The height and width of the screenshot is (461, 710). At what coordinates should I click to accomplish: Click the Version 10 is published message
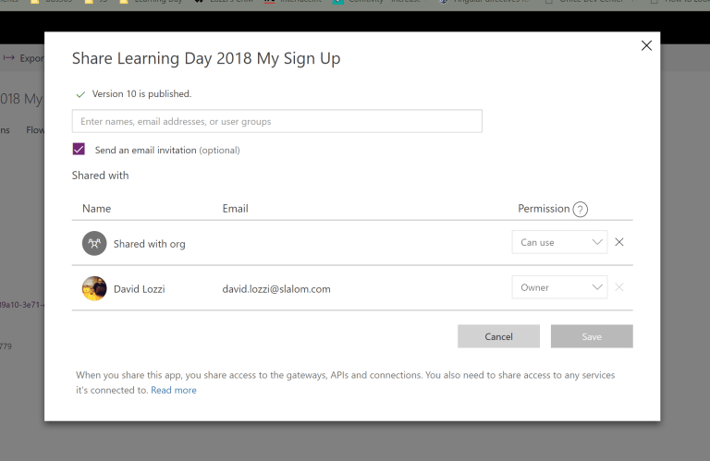[141, 93]
